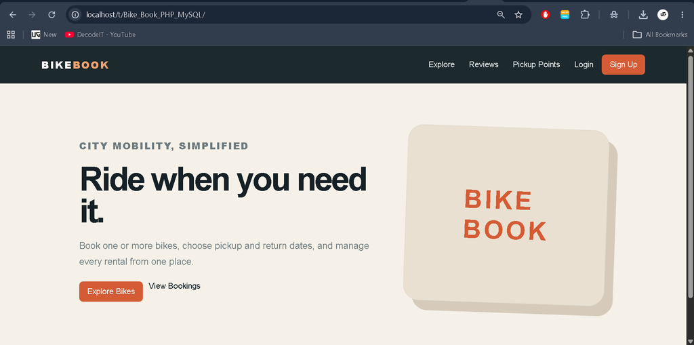The width and height of the screenshot is (694, 345).
Task: Open the DecodeIT - YouTube bookmark
Action: coord(100,35)
